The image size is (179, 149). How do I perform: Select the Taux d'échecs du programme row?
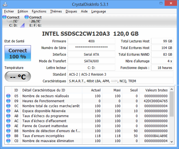(87, 116)
